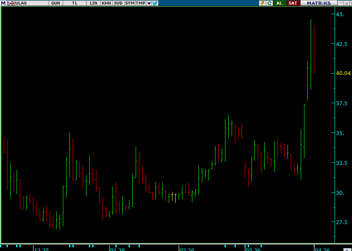
Task: Click the 01.26 date axis marker
Action: (117, 249)
